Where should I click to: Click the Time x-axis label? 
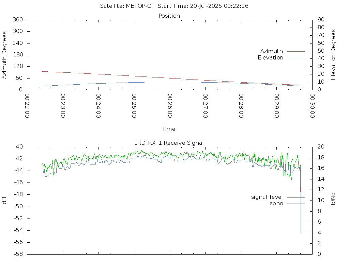coord(168,129)
